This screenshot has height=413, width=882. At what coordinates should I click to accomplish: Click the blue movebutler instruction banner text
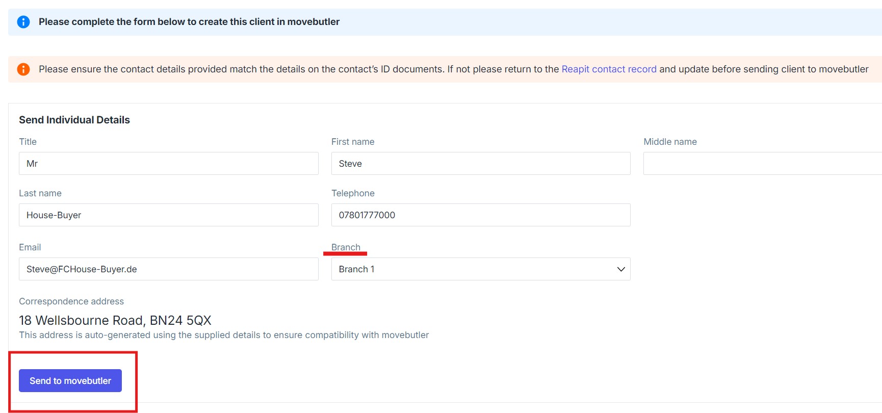[x=189, y=22]
